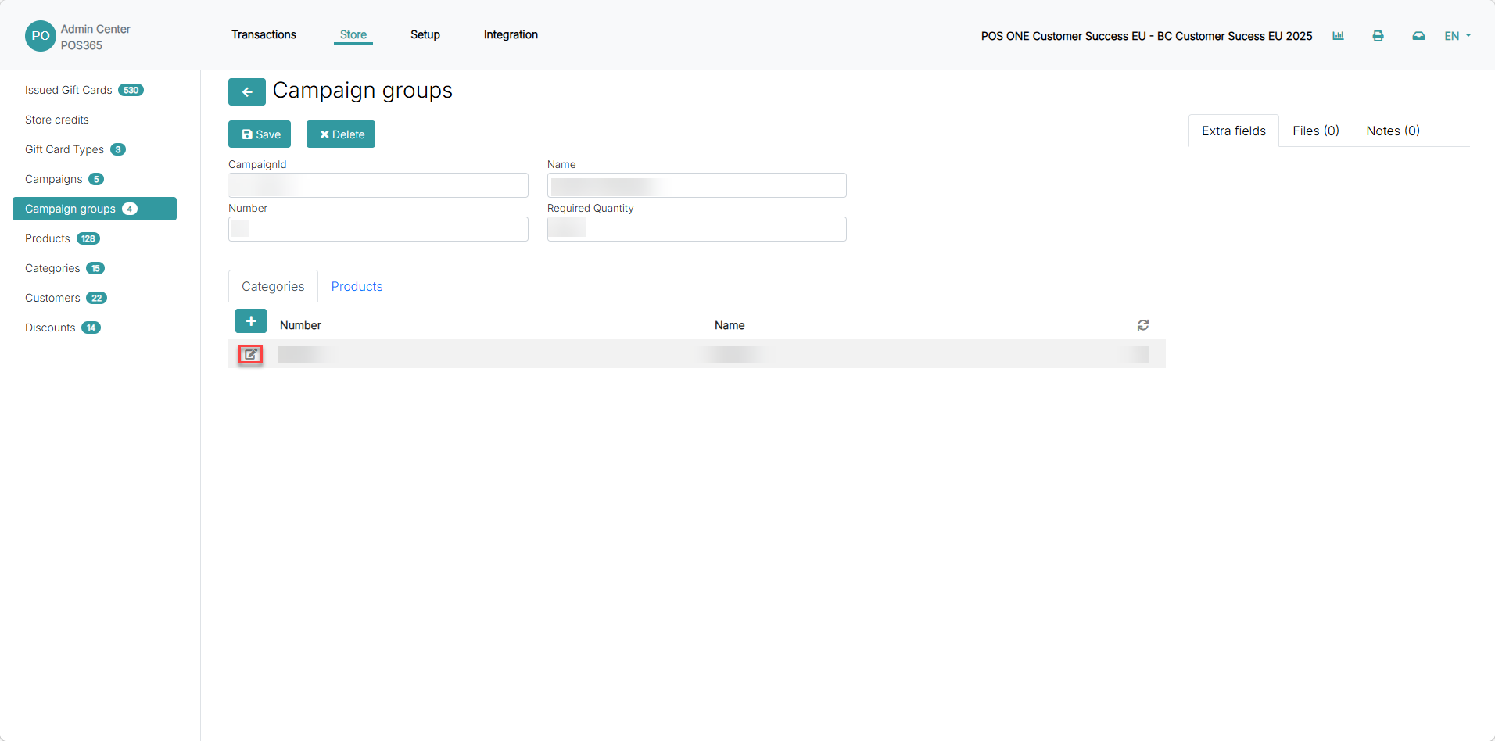Focus the CampaignId field

pyautogui.click(x=378, y=185)
